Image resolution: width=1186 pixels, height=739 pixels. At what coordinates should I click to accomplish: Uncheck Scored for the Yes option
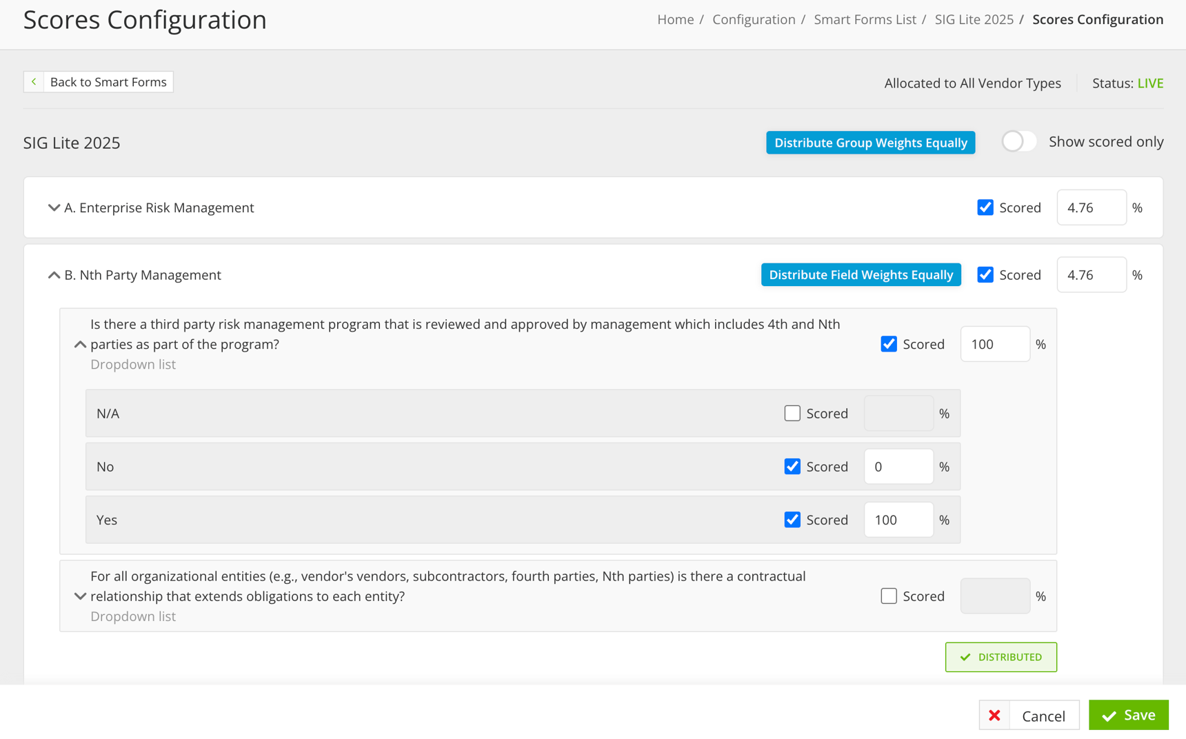pos(792,520)
